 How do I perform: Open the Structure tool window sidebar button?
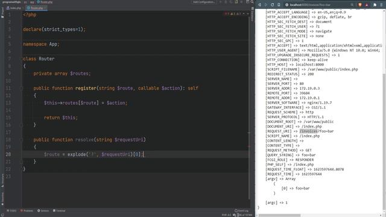point(2,180)
